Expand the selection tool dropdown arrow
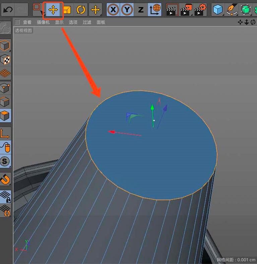Image resolution: width=257 pixels, height=264 pixels. 41,13
